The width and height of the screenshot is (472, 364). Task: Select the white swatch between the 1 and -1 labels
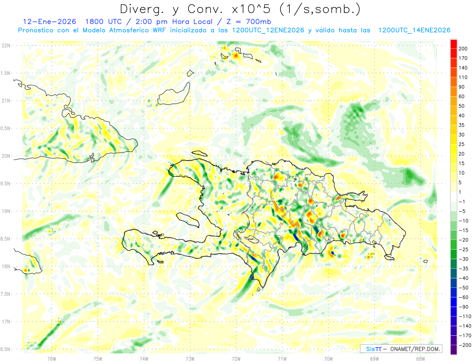click(x=454, y=197)
